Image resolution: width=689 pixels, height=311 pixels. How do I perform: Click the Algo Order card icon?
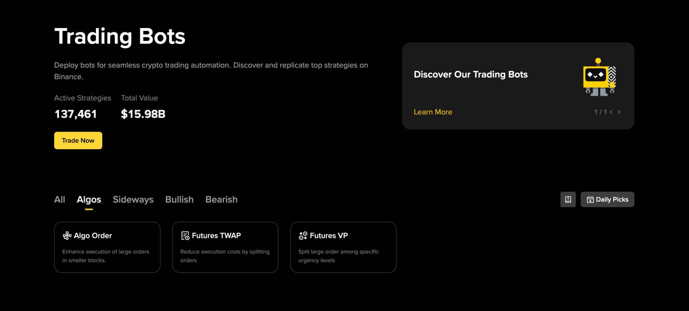[67, 236]
